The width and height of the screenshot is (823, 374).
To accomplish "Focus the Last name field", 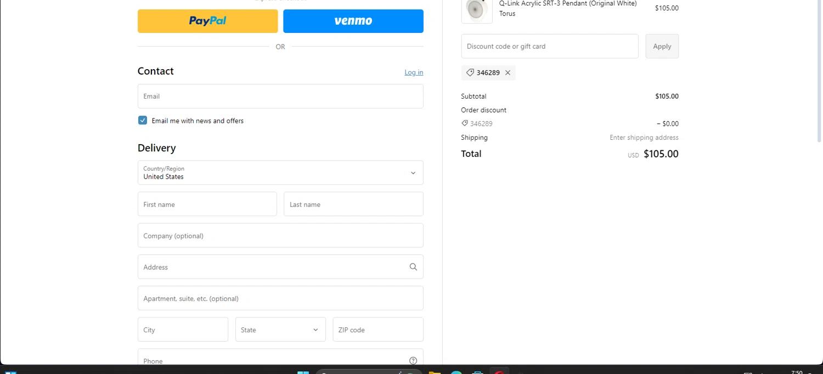I will pyautogui.click(x=353, y=204).
